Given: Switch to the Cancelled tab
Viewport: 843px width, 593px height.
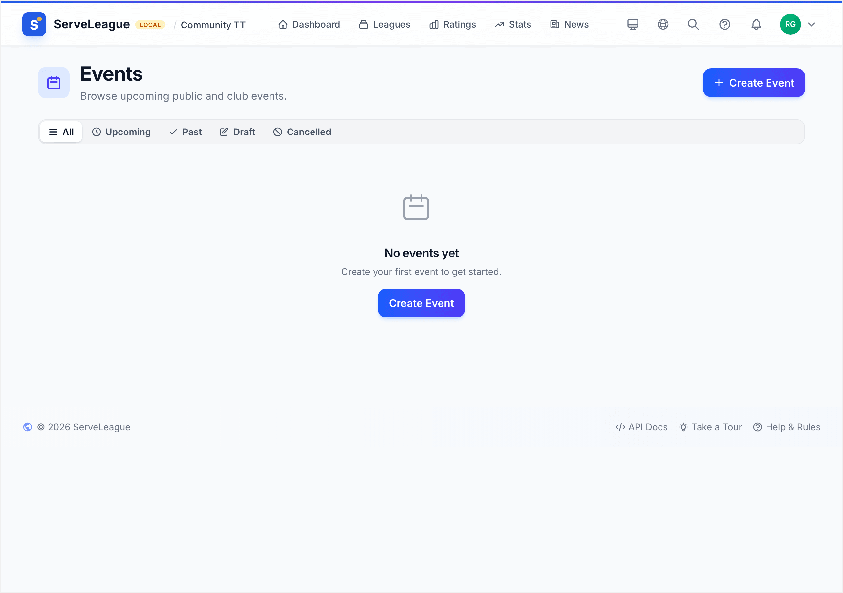Looking at the screenshot, I should click(x=302, y=132).
